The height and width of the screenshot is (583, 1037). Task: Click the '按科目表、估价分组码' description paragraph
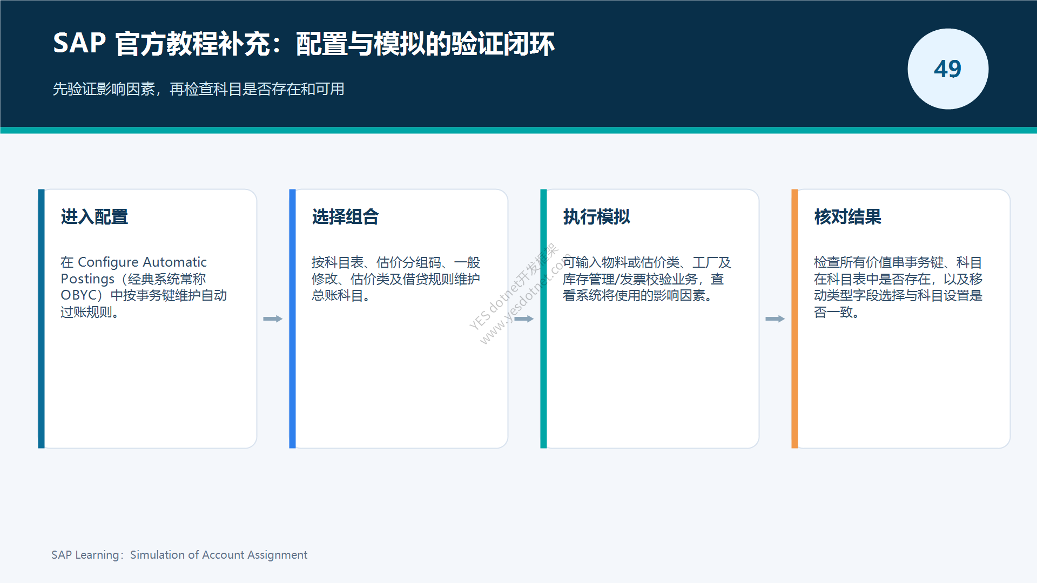[x=395, y=279]
